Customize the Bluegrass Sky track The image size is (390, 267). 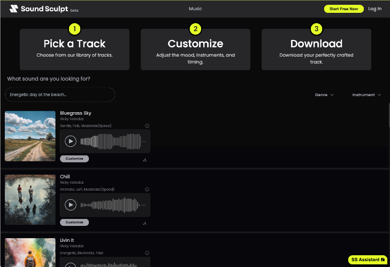pos(74,159)
